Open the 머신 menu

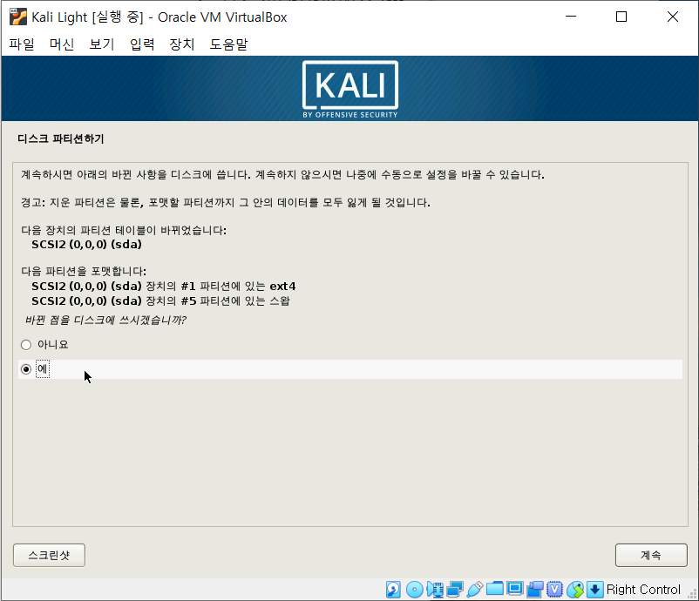[62, 44]
